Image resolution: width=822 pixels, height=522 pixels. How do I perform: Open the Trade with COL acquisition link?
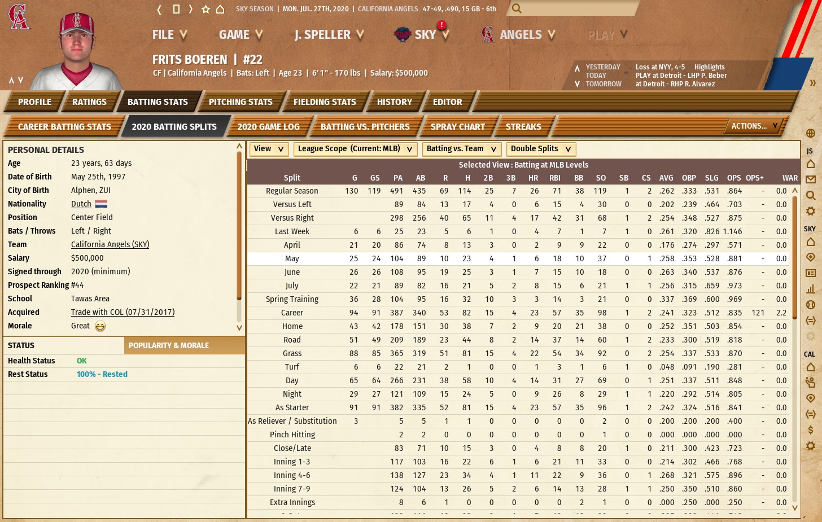(123, 312)
